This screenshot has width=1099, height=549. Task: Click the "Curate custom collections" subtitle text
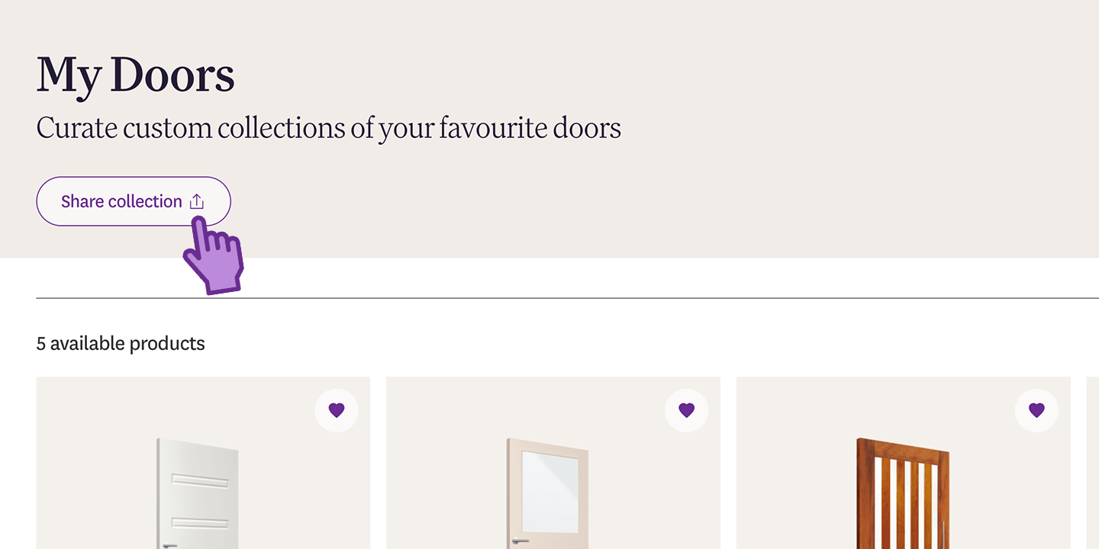pyautogui.click(x=328, y=128)
